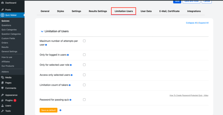Screen dimensions: 223x115
Task: Enable Maximum number of attempts per user
Action: pos(84,41)
